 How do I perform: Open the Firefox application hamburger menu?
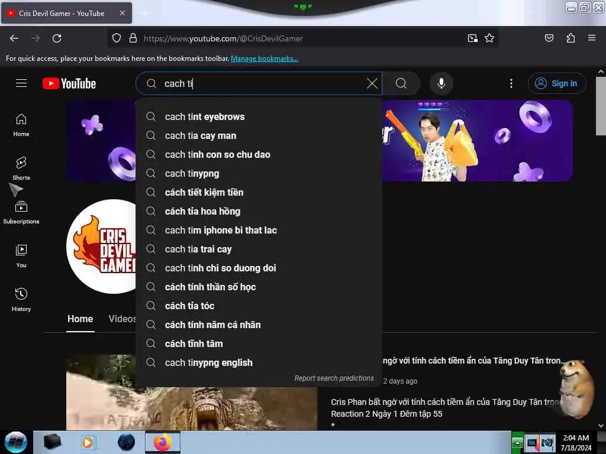click(591, 38)
